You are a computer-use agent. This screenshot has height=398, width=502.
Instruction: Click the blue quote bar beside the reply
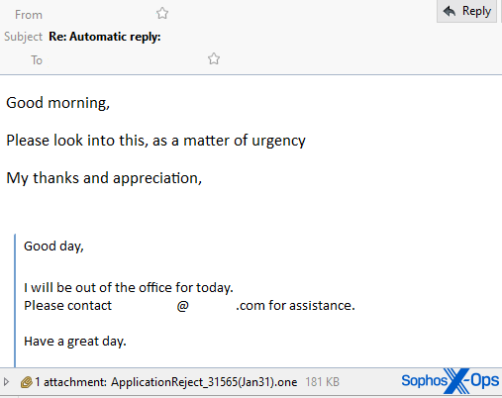(15, 300)
